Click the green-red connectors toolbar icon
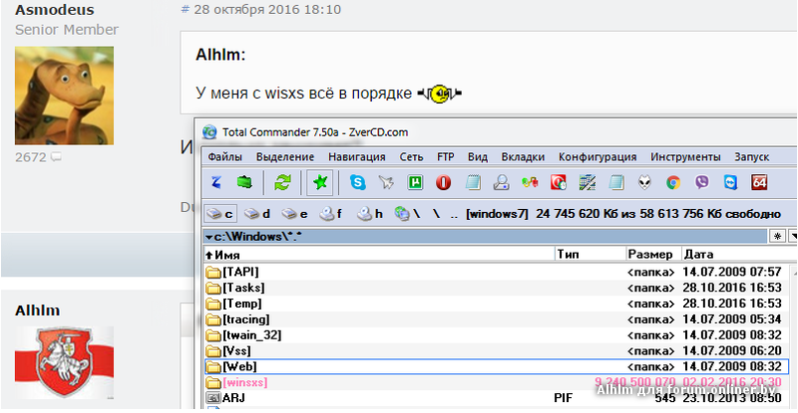Image resolution: width=798 pixels, height=413 pixels. (530, 182)
